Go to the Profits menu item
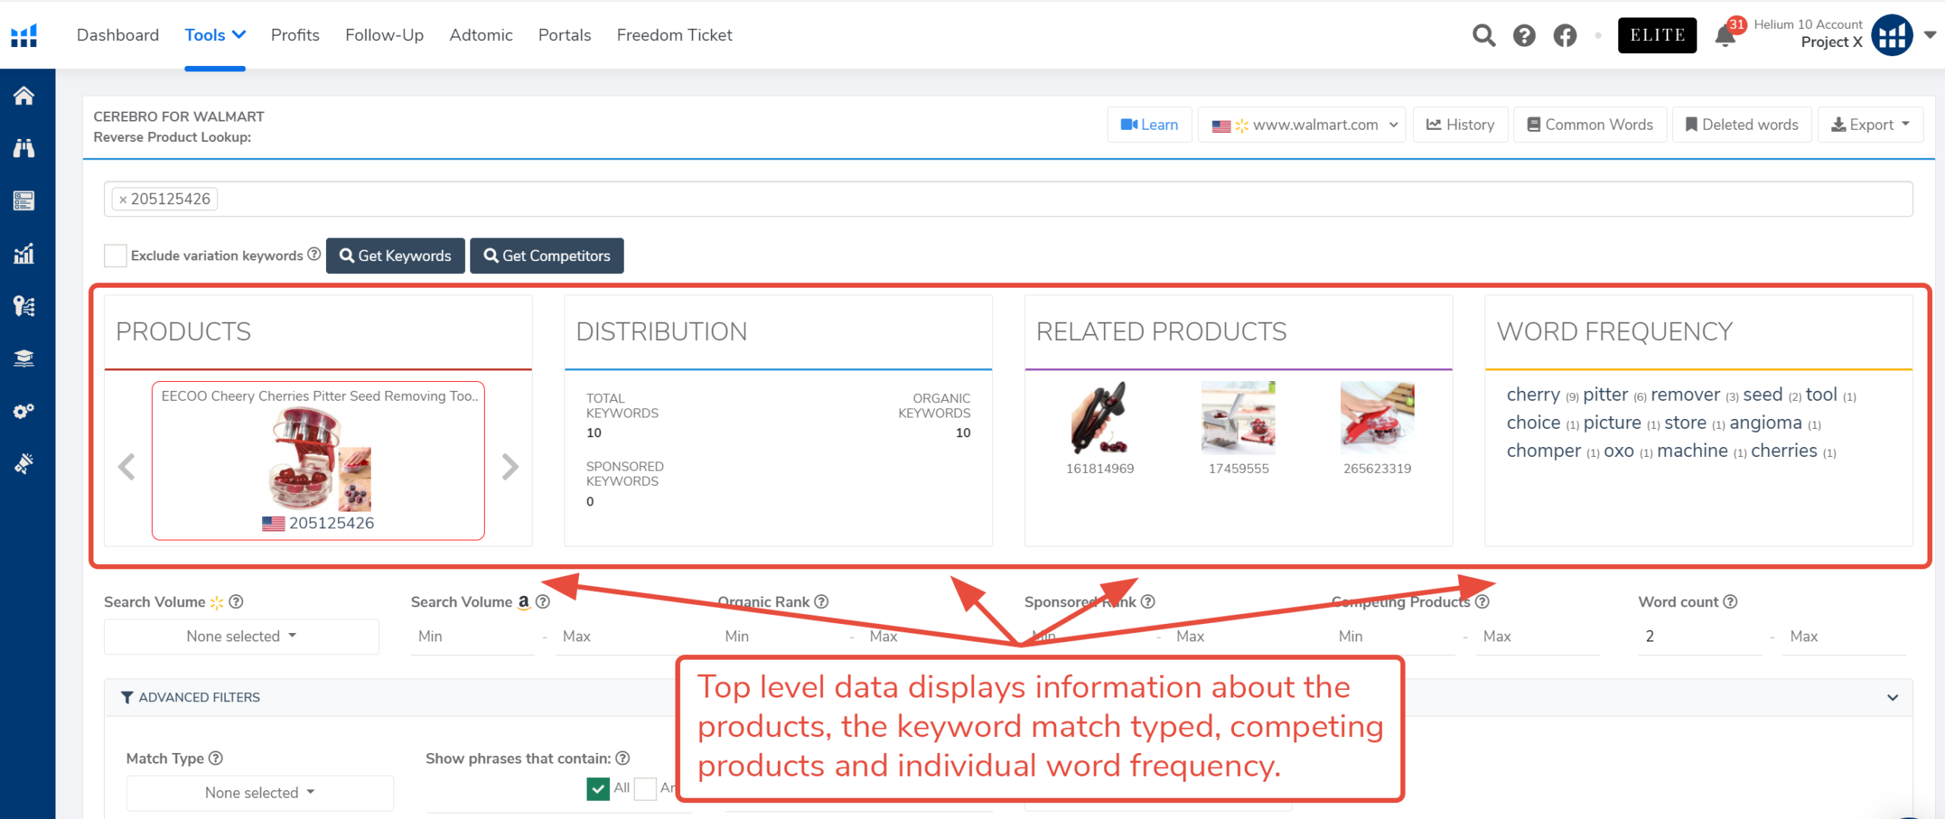The image size is (1945, 819). coord(295,35)
